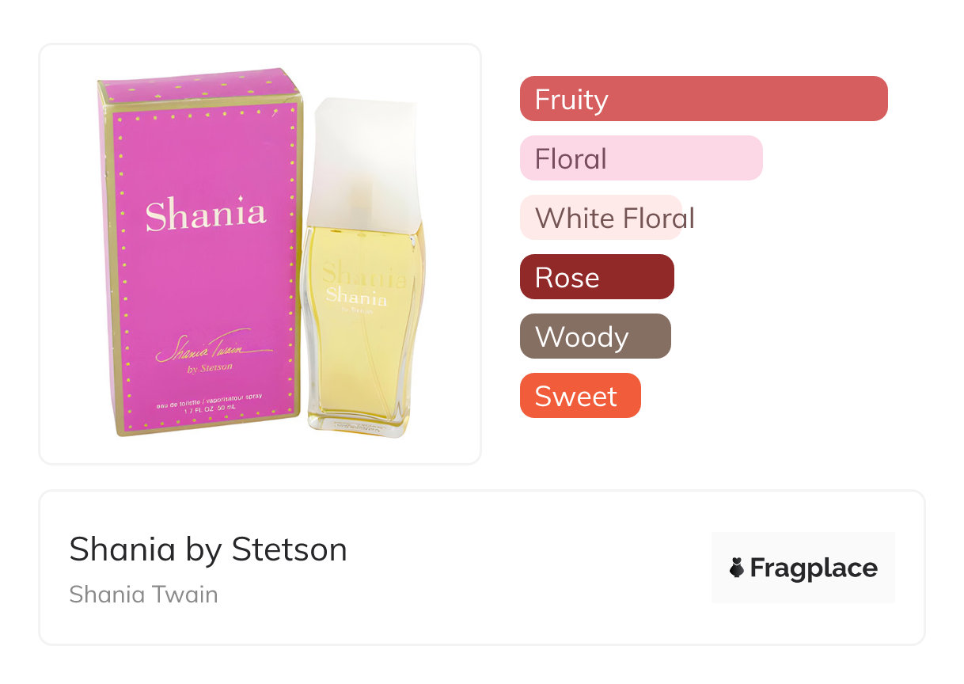
Task: Click the large Shania name on pink box
Action: point(205,215)
